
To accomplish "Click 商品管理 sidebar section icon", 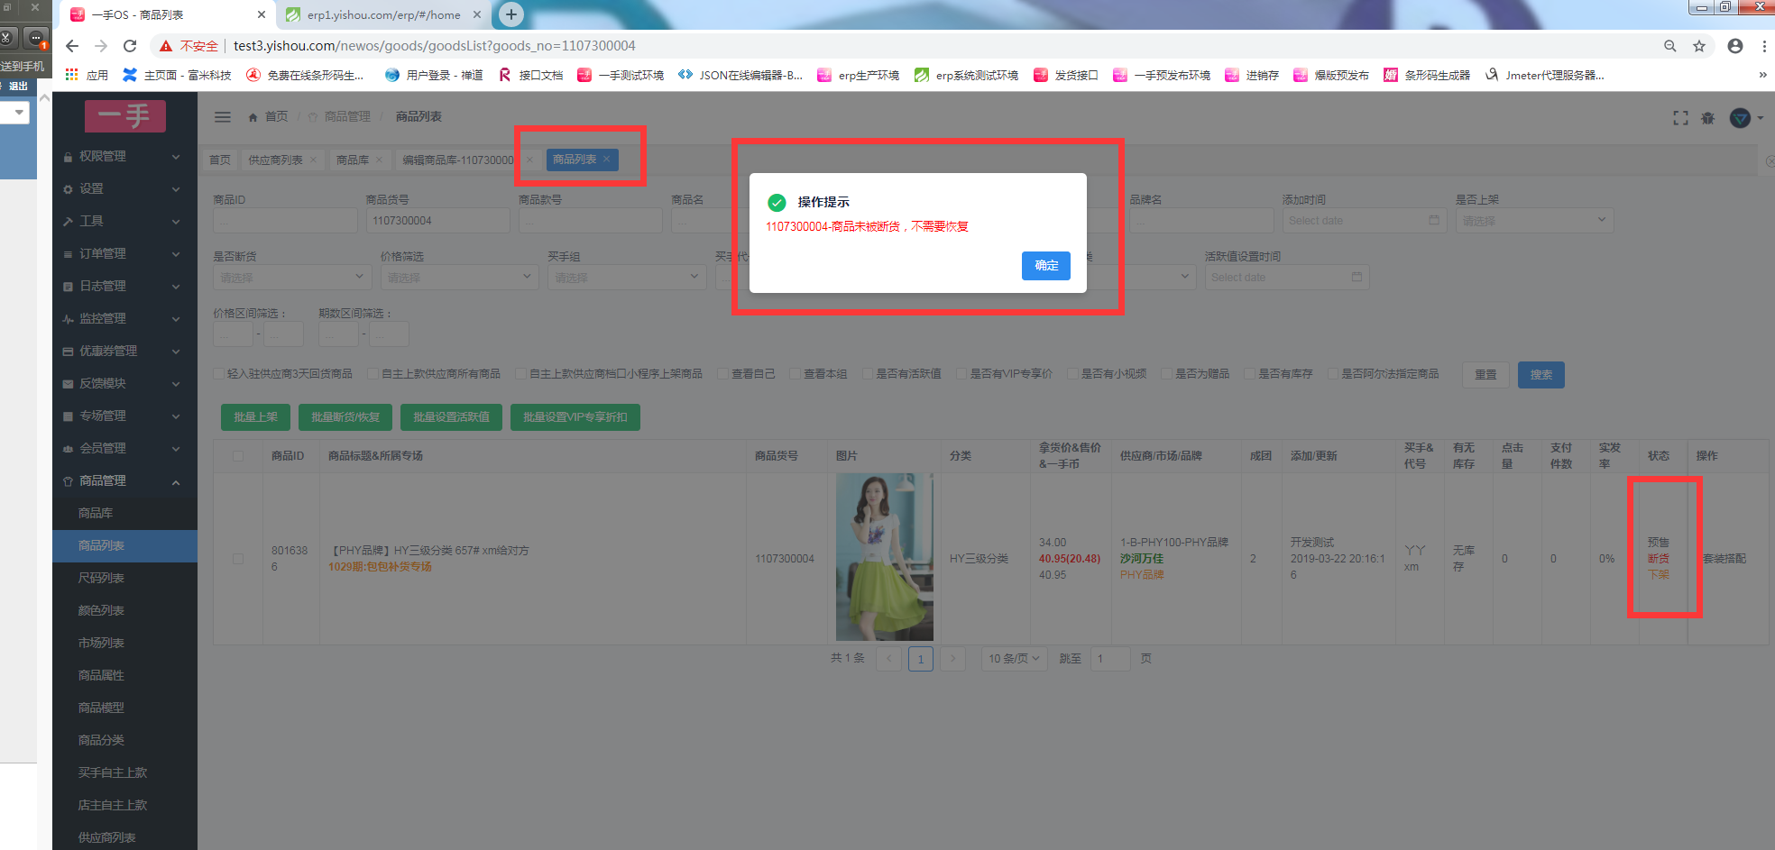I will [x=68, y=481].
